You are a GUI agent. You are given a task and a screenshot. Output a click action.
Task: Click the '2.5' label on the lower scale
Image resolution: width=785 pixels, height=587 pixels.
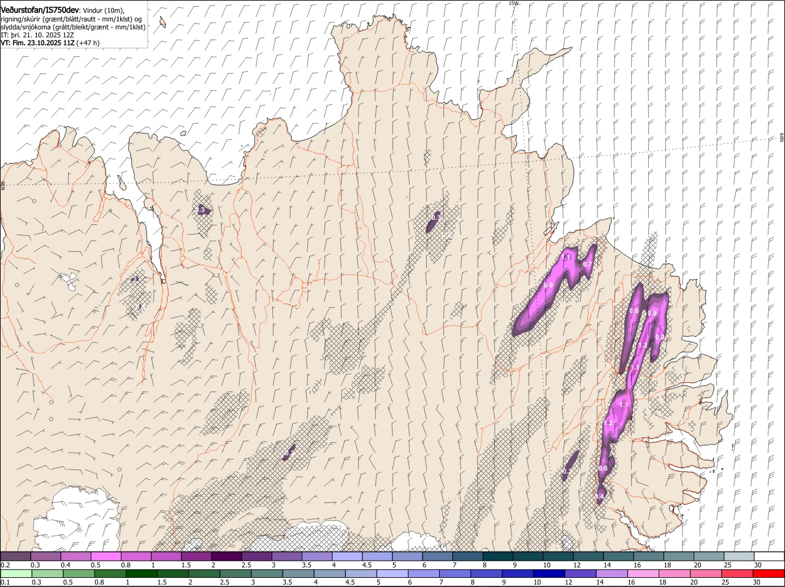pos(224,582)
